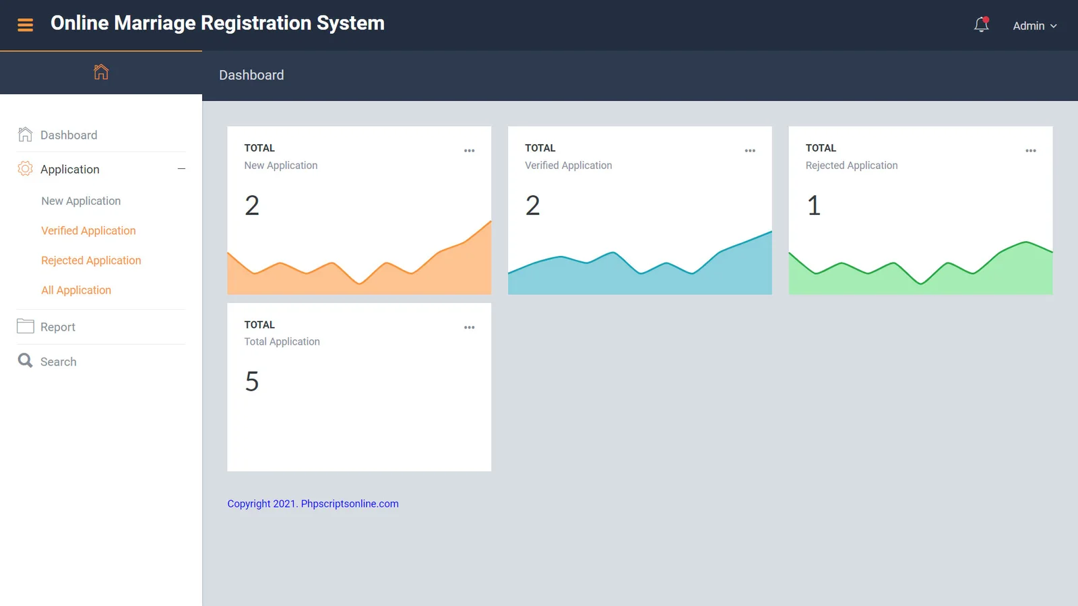Click the New Application card title
This screenshot has width=1078, height=606.
pyautogui.click(x=281, y=165)
